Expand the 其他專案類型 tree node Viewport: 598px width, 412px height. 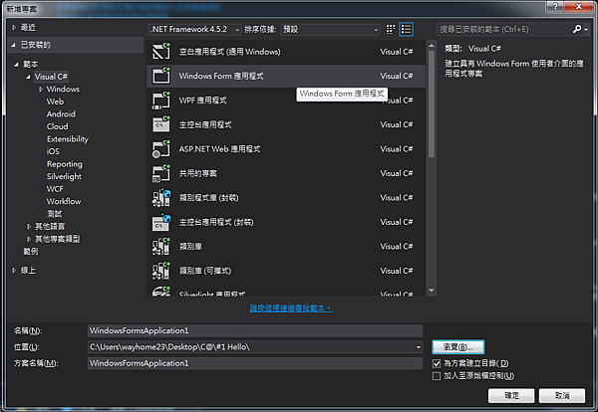(29, 239)
